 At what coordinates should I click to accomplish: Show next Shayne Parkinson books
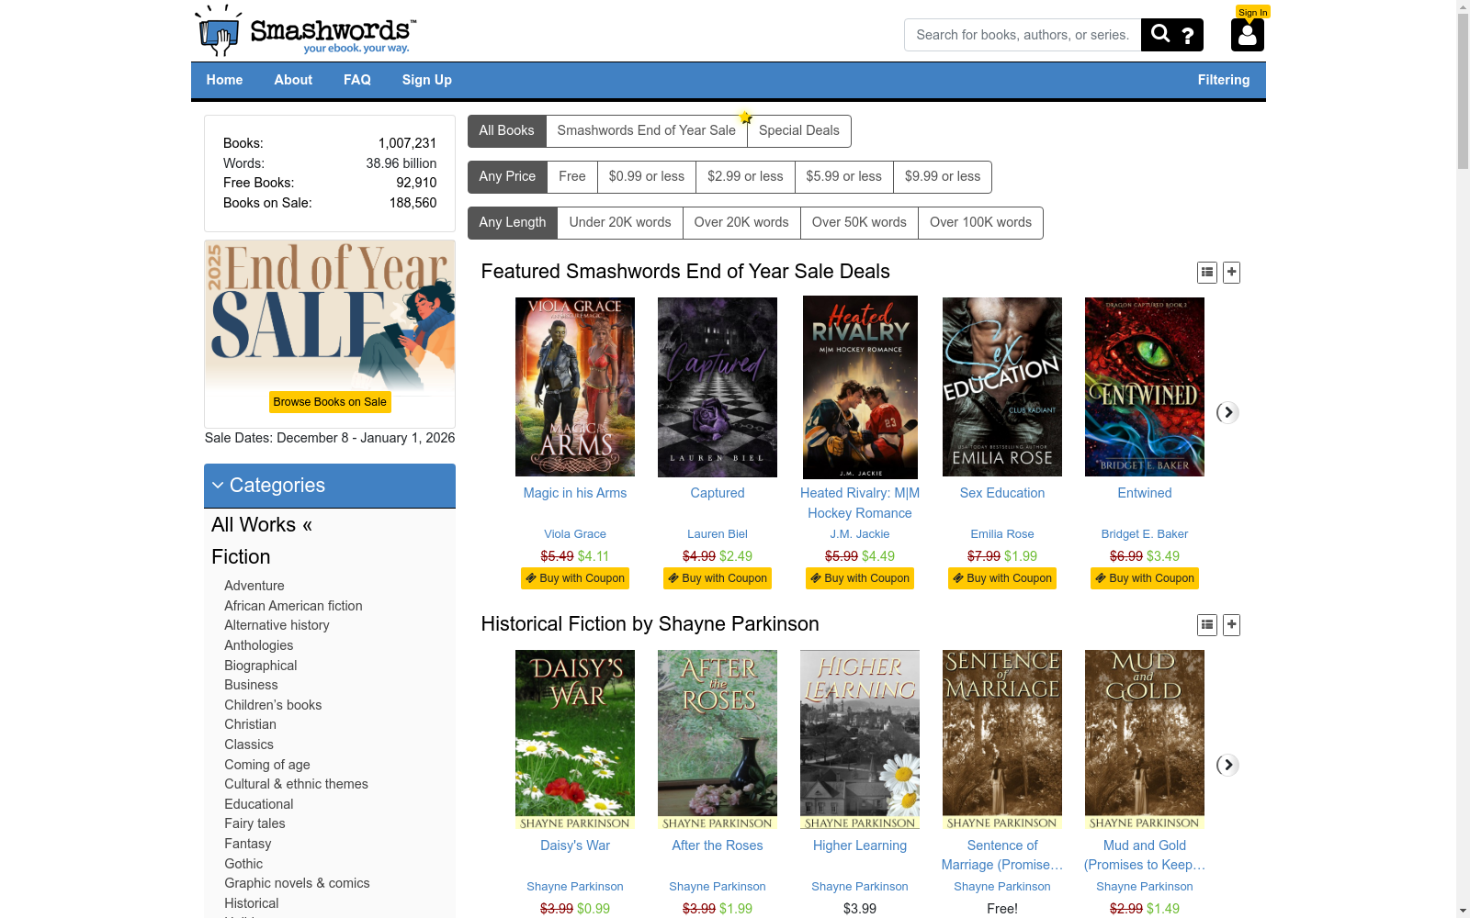[1227, 765]
